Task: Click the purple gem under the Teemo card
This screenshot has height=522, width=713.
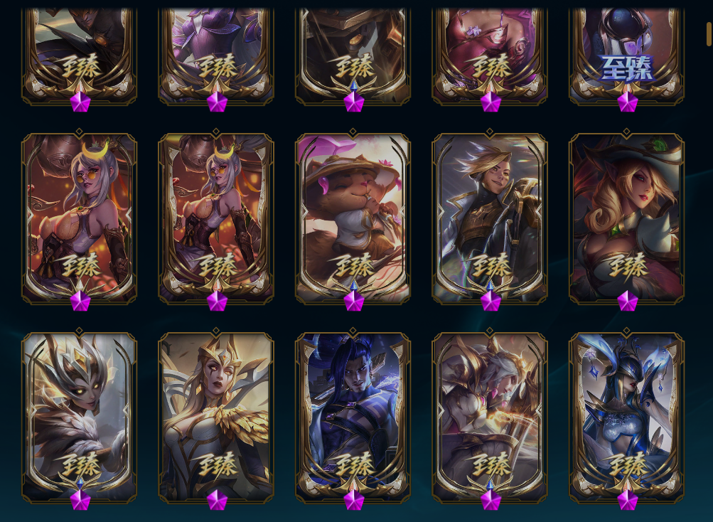Action: click(353, 301)
